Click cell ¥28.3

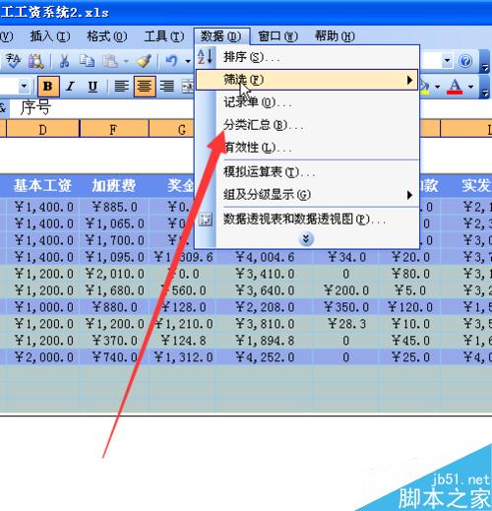[346, 324]
